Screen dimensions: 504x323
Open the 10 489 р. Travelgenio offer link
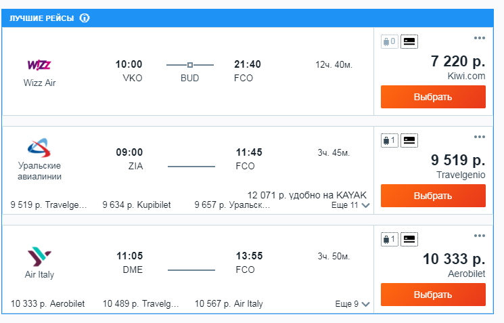(x=141, y=303)
